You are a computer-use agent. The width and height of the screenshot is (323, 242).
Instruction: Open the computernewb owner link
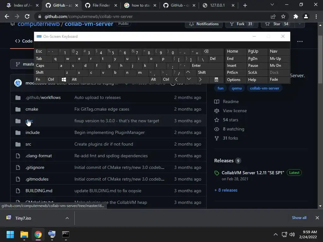(x=38, y=24)
